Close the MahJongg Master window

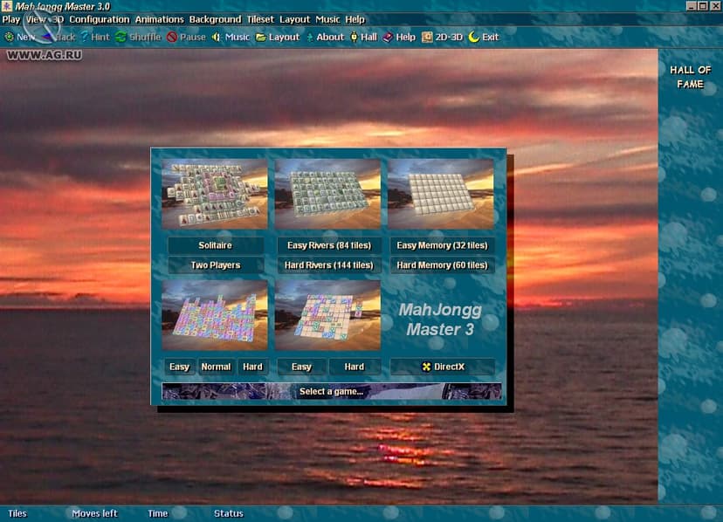(x=714, y=6)
